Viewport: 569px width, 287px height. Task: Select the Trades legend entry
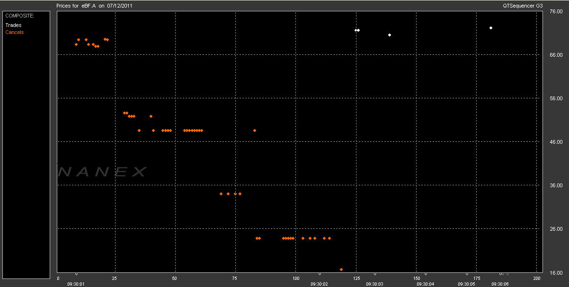click(13, 25)
